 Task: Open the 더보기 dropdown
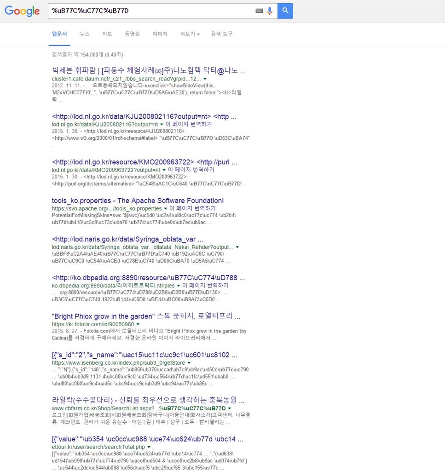click(x=189, y=34)
